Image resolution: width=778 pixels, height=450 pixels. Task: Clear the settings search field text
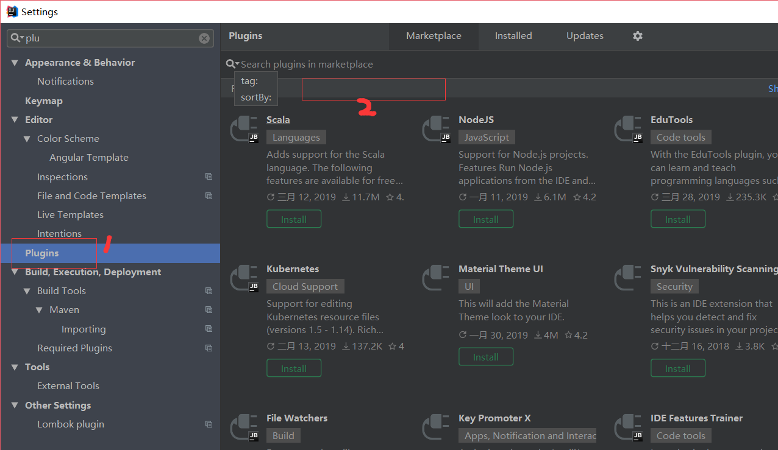click(204, 38)
